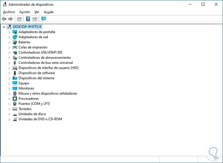The image size is (223, 163).
Task: Select the Teclados text label
Action: (25, 109)
